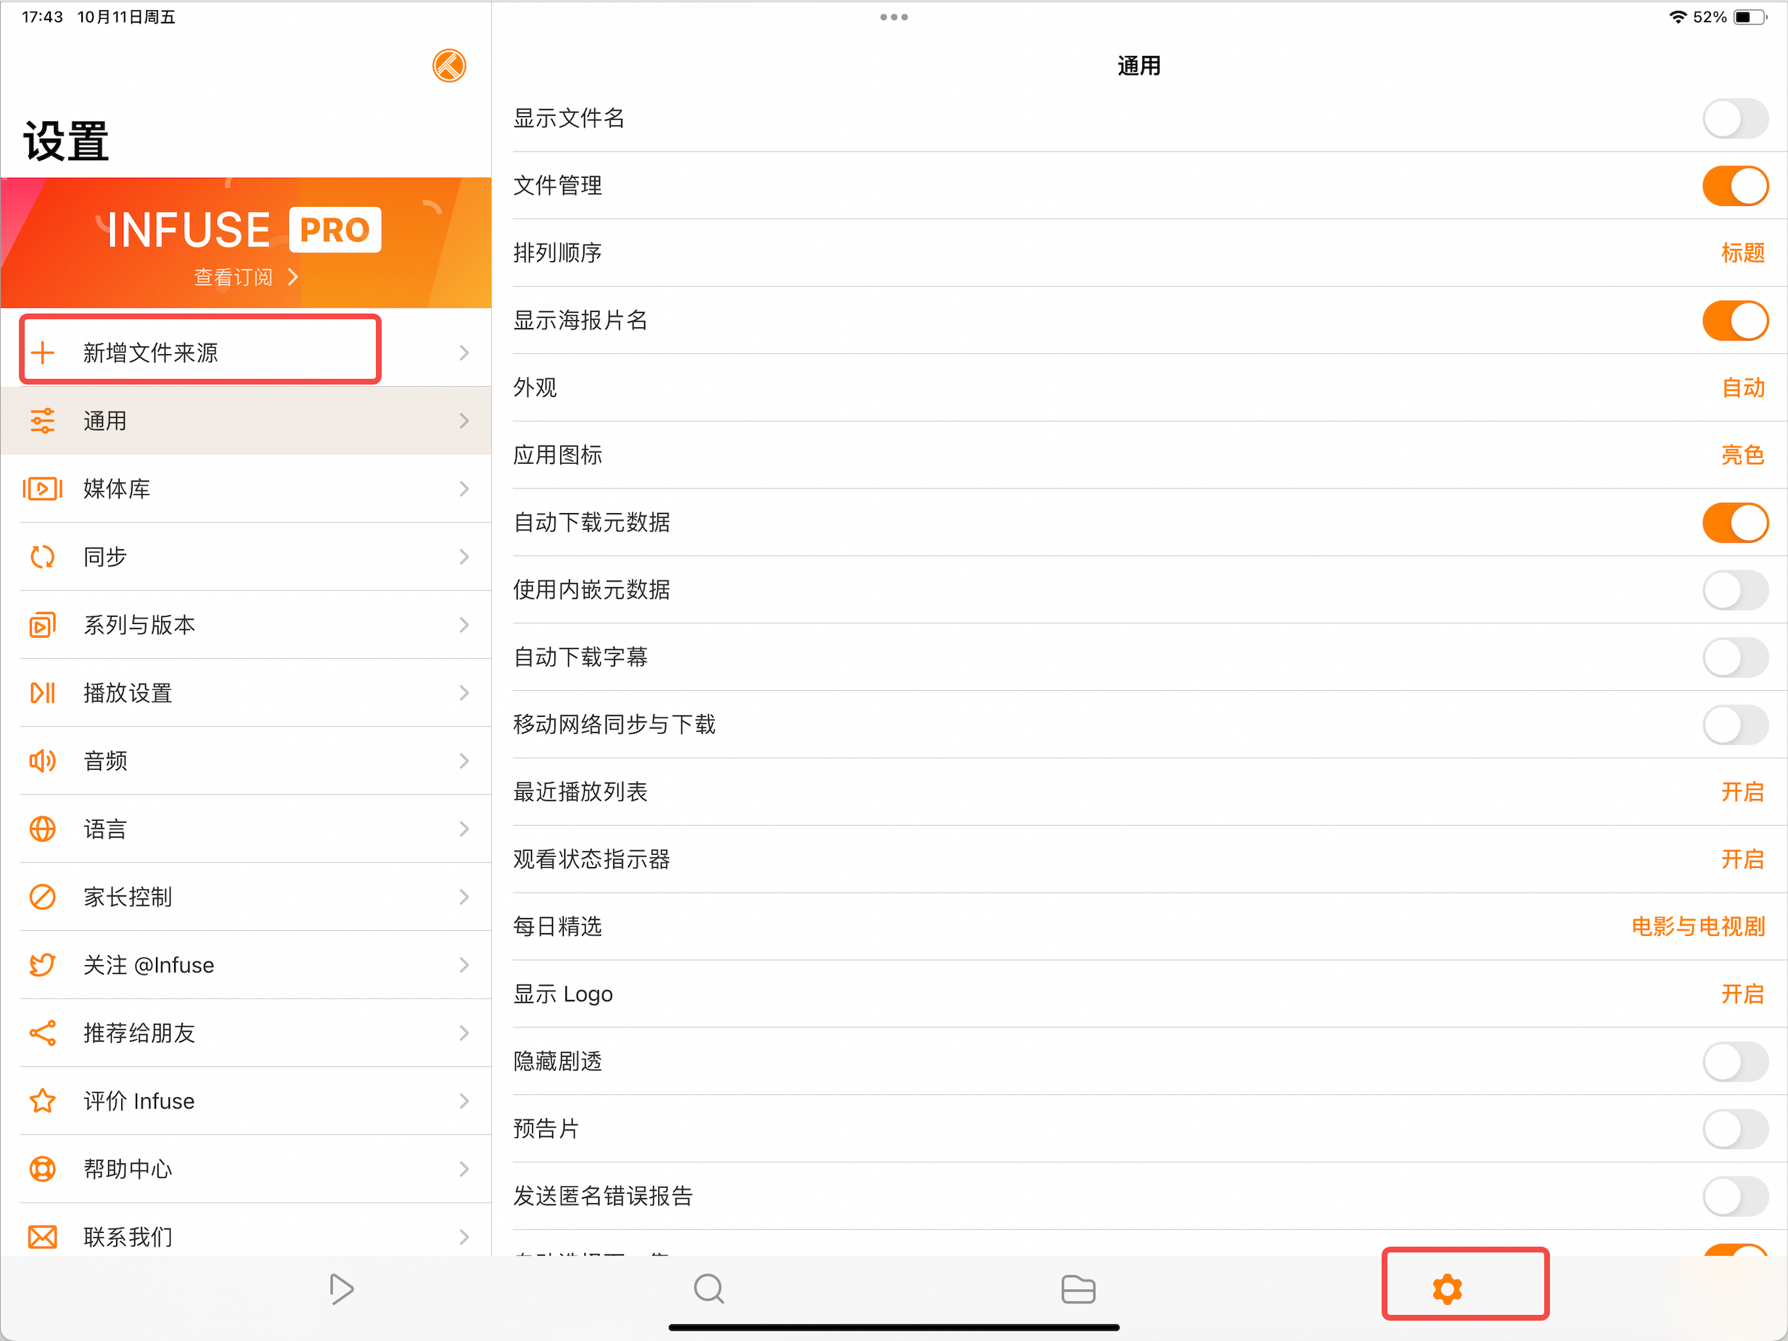
Task: Tap the INFUSE PRO banner
Action: coord(246,242)
